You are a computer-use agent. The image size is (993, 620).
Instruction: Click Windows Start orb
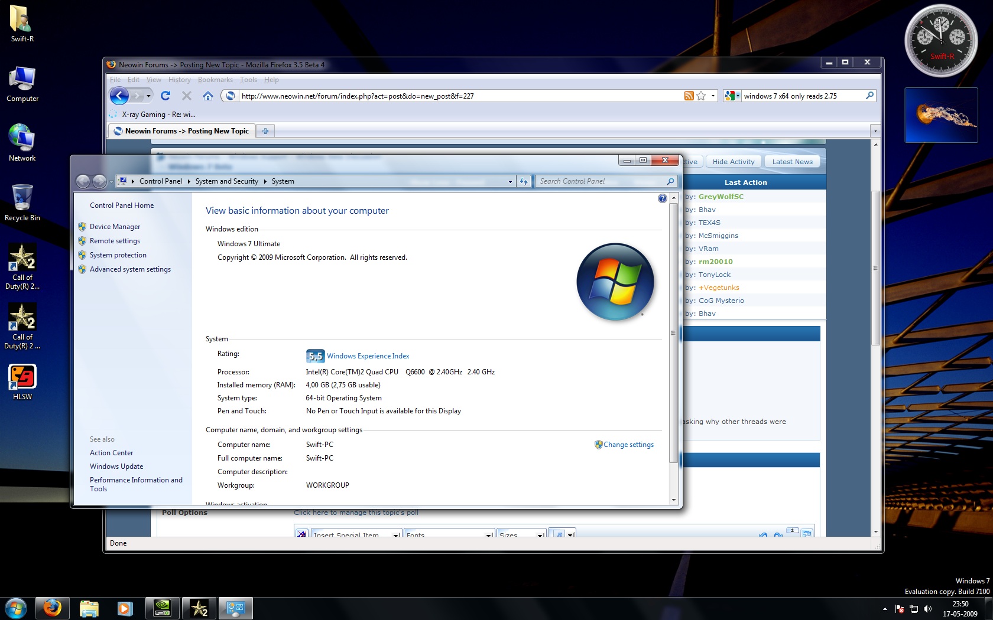click(15, 608)
